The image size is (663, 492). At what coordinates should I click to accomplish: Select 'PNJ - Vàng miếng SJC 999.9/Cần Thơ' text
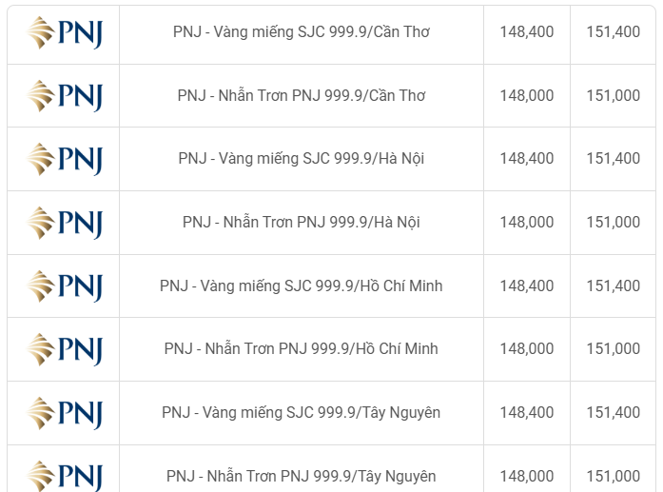click(x=301, y=32)
